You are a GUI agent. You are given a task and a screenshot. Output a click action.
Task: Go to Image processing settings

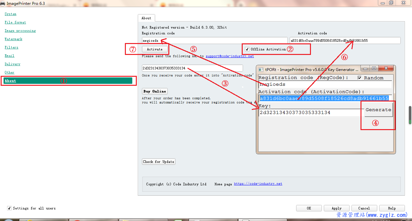pos(20,31)
